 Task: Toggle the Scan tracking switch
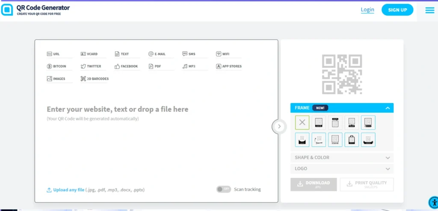223,189
